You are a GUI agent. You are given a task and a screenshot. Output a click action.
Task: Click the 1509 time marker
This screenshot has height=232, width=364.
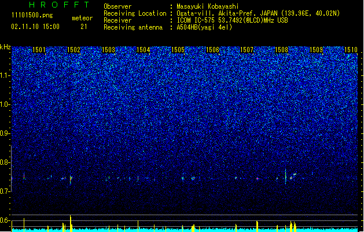[316, 50]
